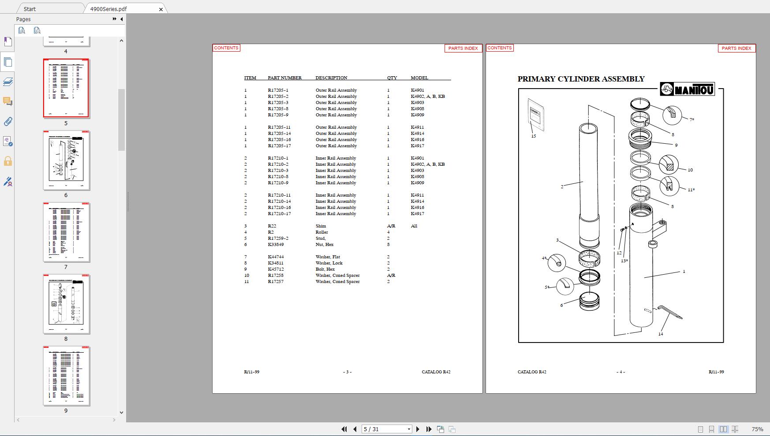The width and height of the screenshot is (770, 436).
Task: Select page 7 thumbnail
Action: pyautogui.click(x=66, y=232)
